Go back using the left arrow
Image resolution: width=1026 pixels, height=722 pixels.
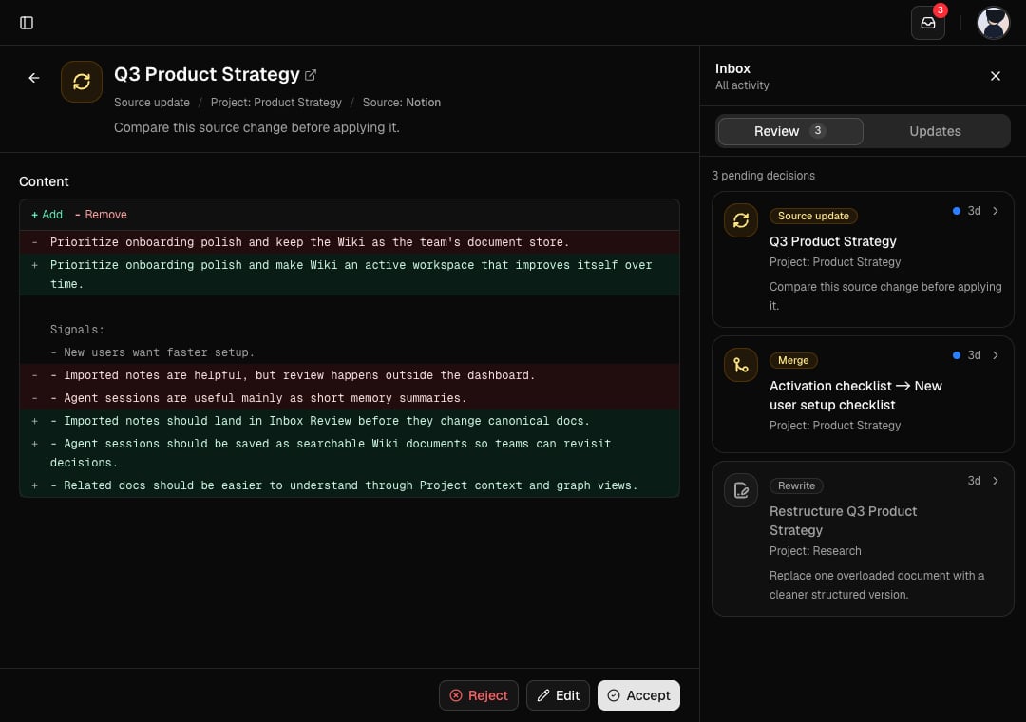[34, 78]
